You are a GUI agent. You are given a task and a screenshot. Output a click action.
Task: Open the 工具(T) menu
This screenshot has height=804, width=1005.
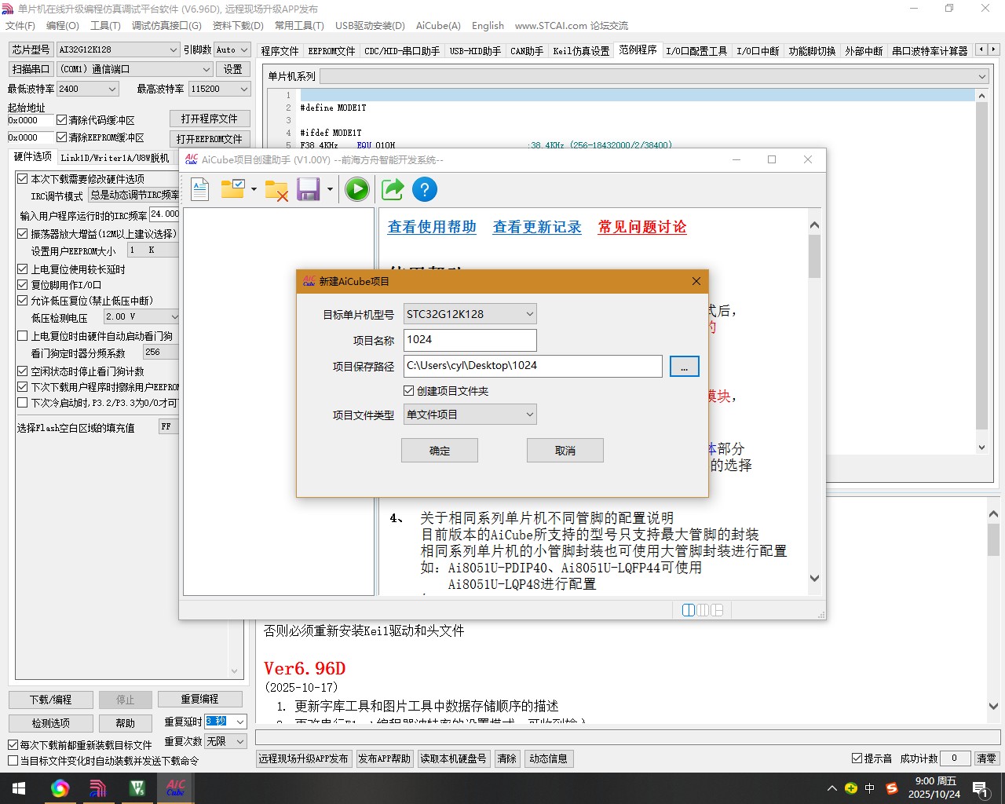106,24
